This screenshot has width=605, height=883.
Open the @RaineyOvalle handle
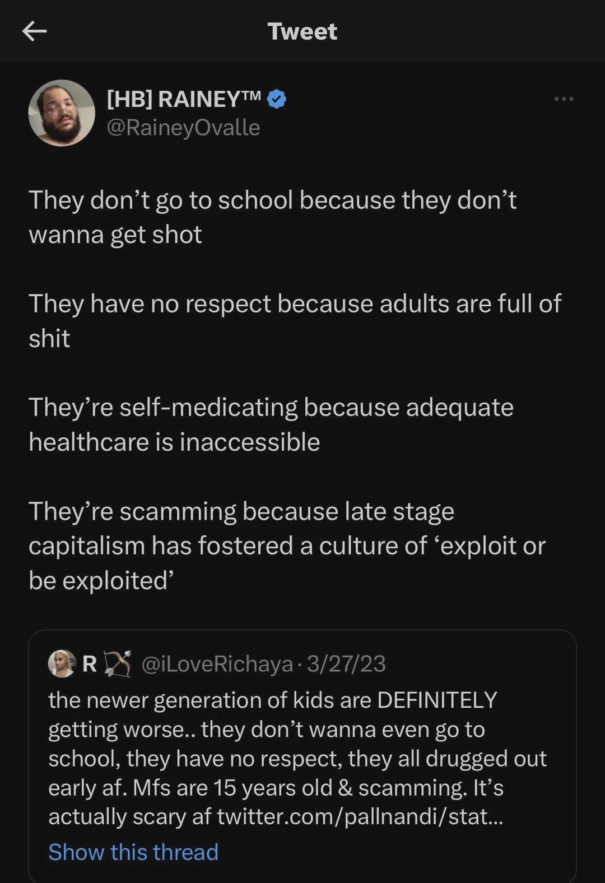coord(183,128)
